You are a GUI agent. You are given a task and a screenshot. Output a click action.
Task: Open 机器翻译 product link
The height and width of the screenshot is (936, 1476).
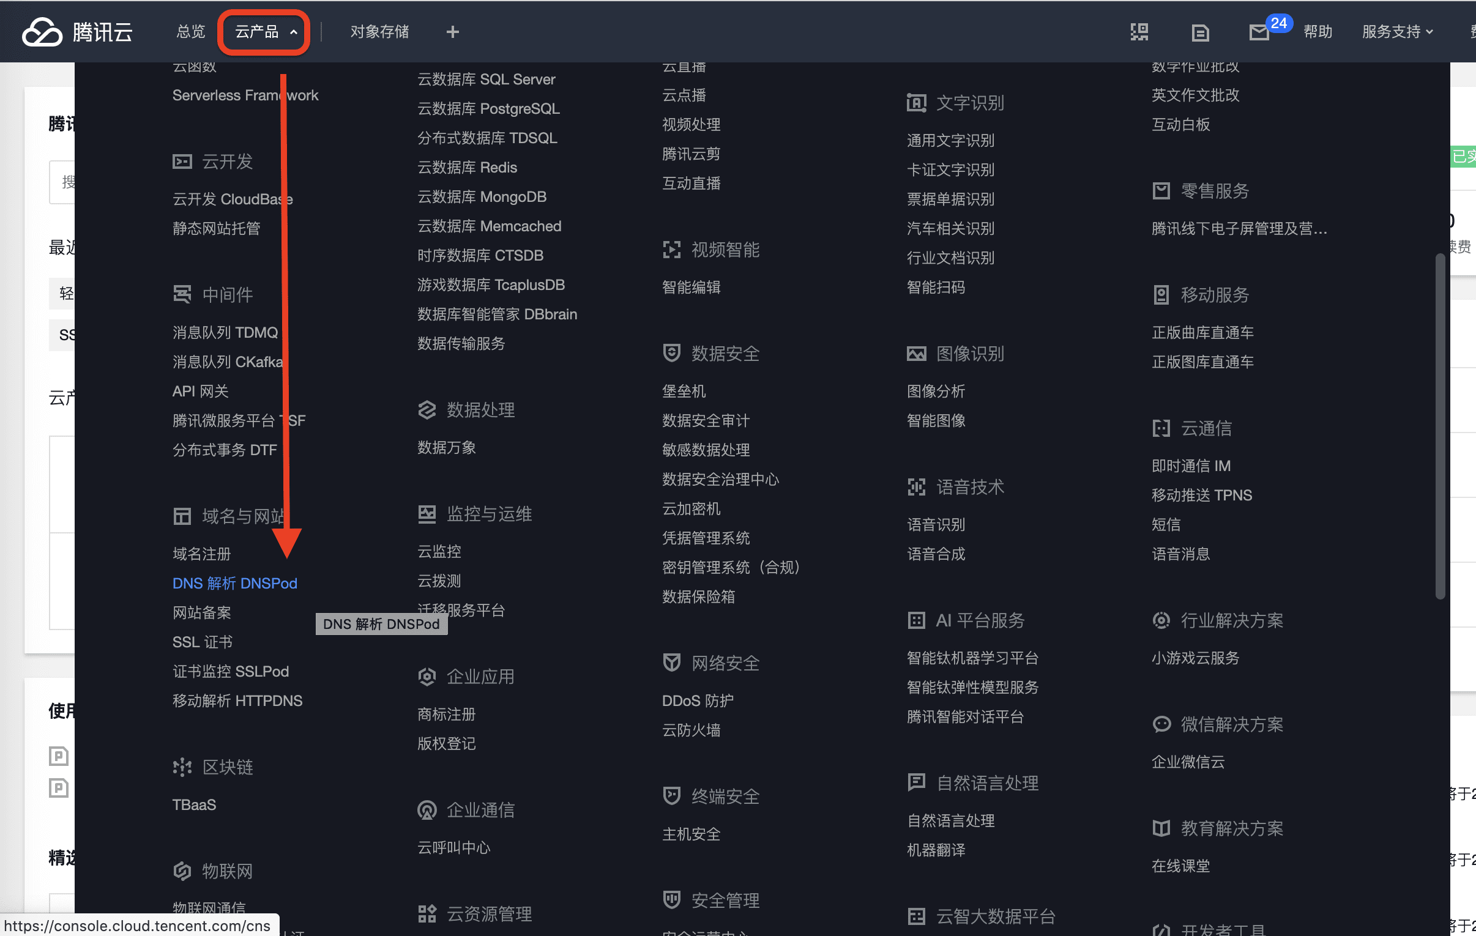[936, 850]
